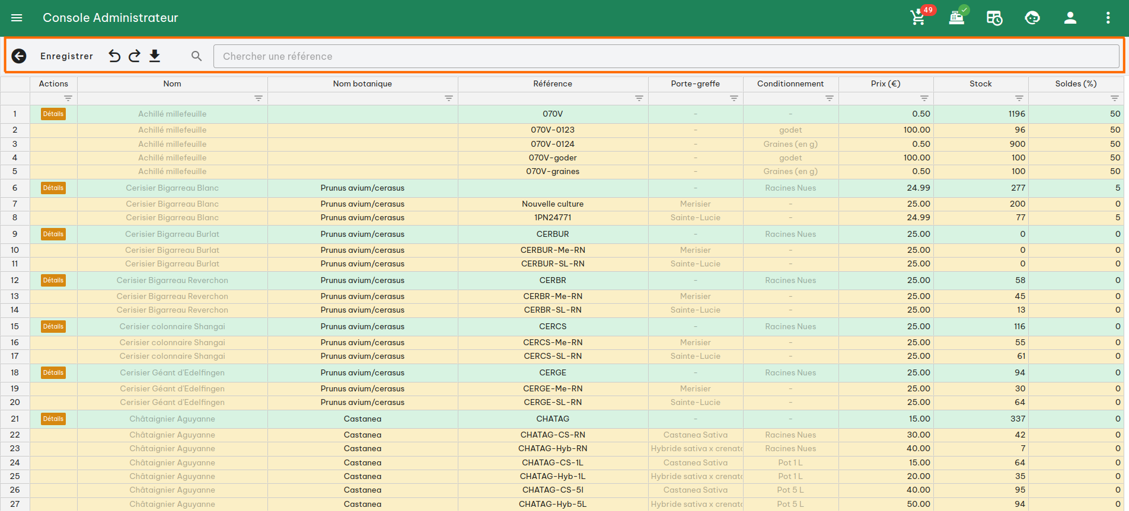
Task: Undo the last change
Action: coord(114,56)
